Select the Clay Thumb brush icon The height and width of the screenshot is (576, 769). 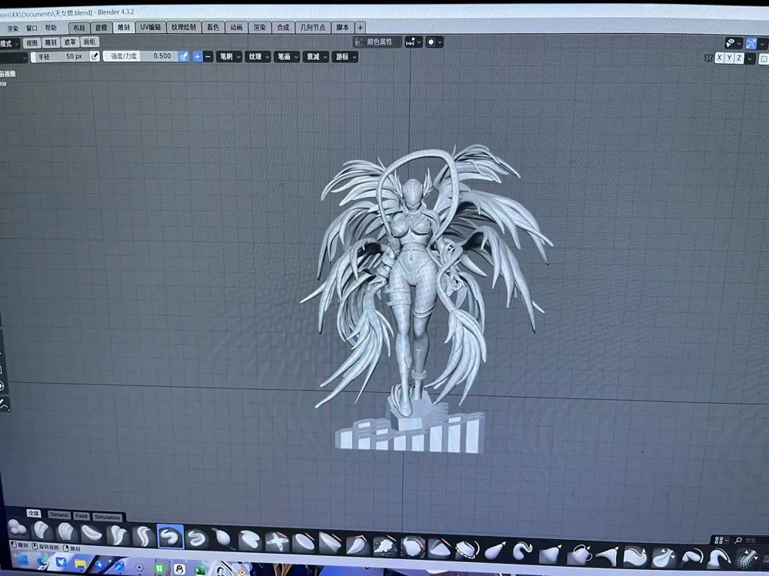point(92,534)
